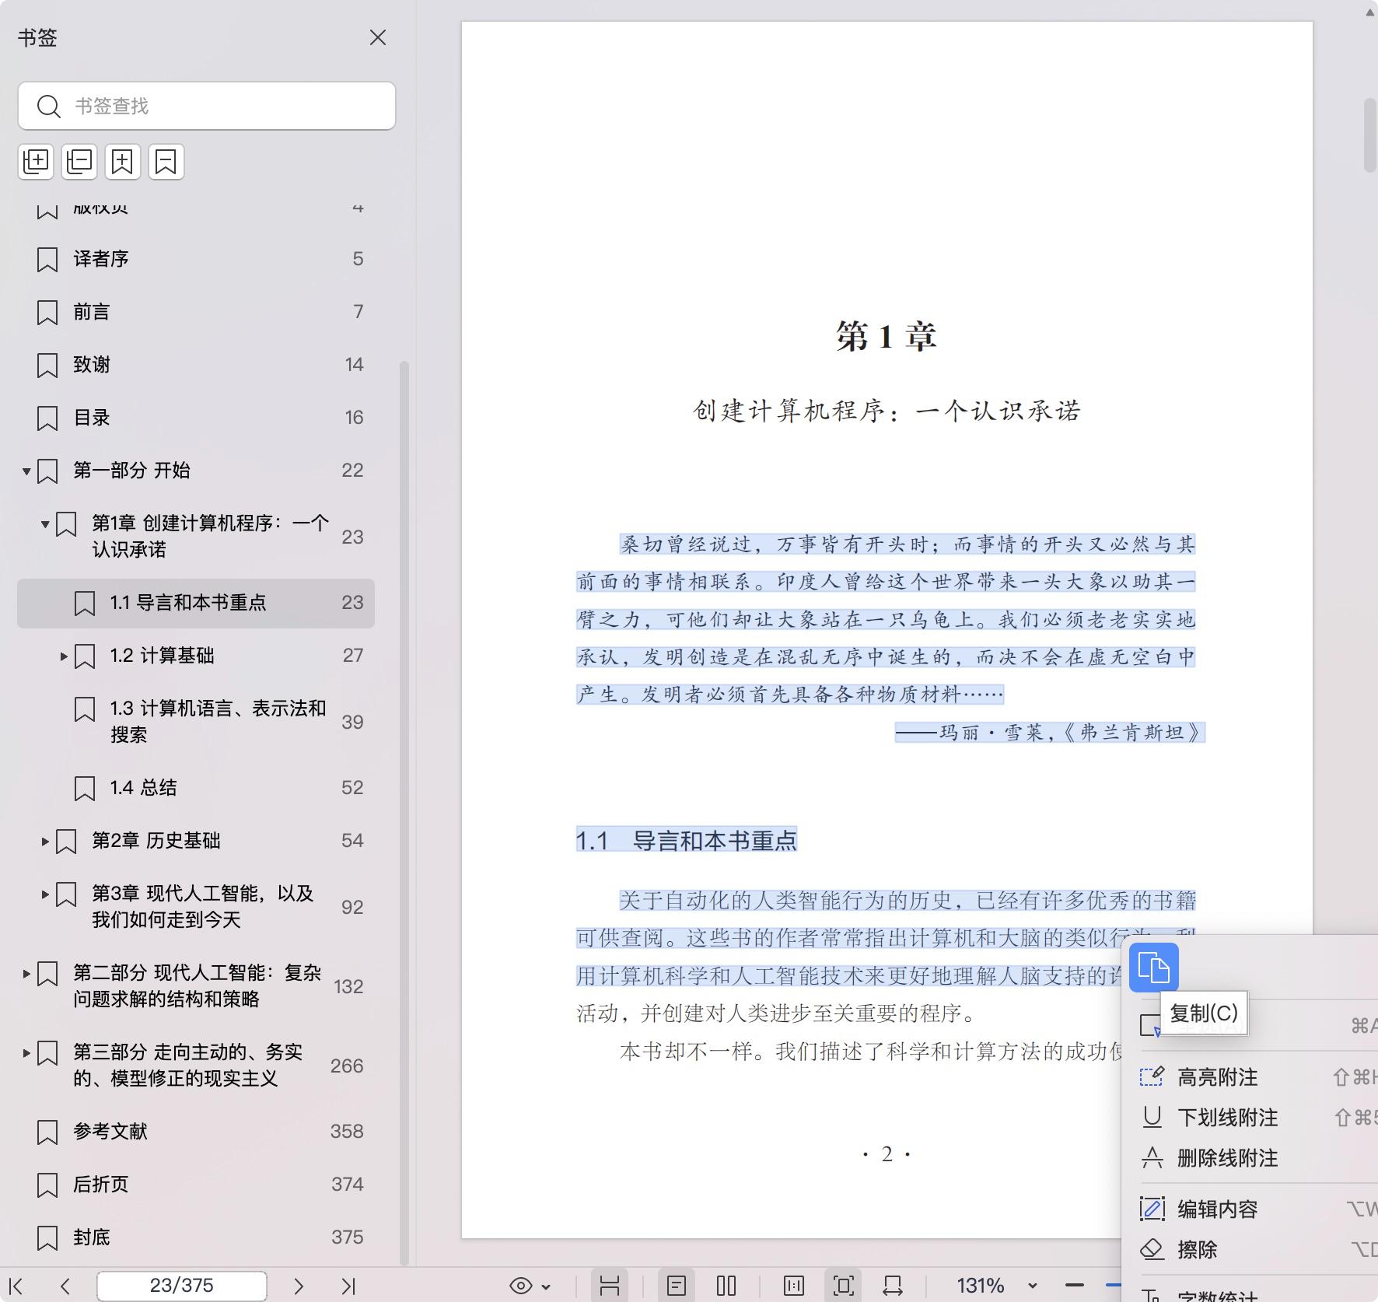This screenshot has width=1378, height=1302.
Task: Click the 书签查找 search field
Action: tap(207, 106)
